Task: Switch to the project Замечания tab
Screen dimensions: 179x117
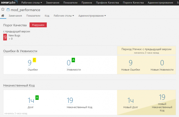Action: (15, 16)
